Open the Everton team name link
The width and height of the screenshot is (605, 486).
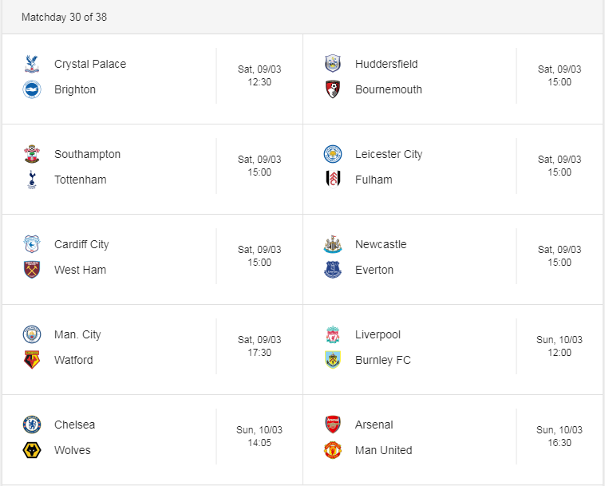pyautogui.click(x=374, y=270)
